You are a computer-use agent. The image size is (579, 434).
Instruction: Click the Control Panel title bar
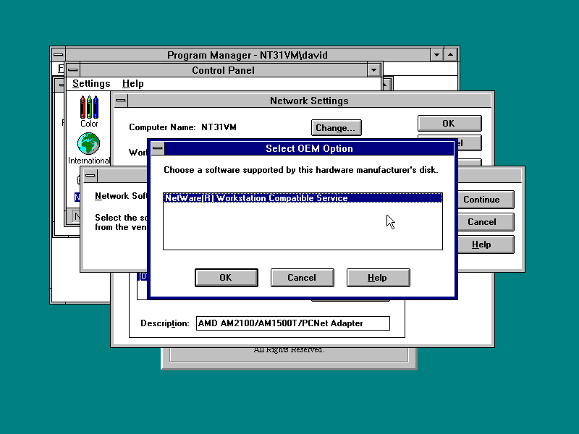(x=224, y=69)
